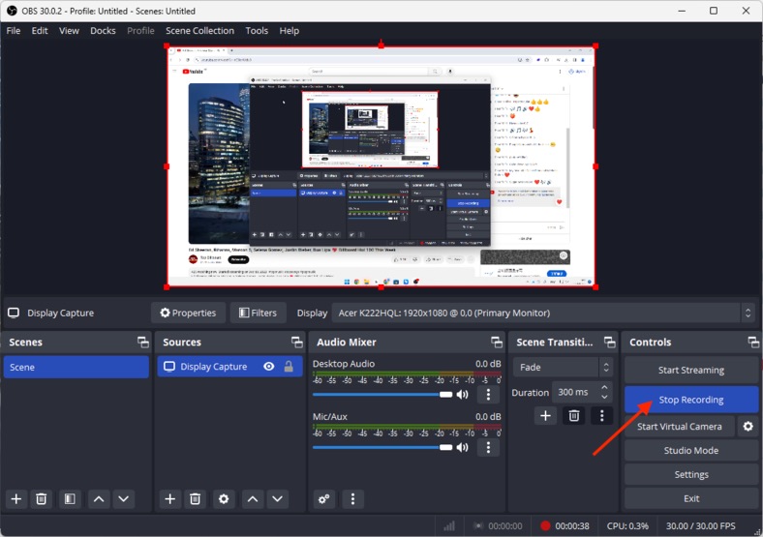
Task: Select the Scene item in Scenes list
Action: click(76, 368)
